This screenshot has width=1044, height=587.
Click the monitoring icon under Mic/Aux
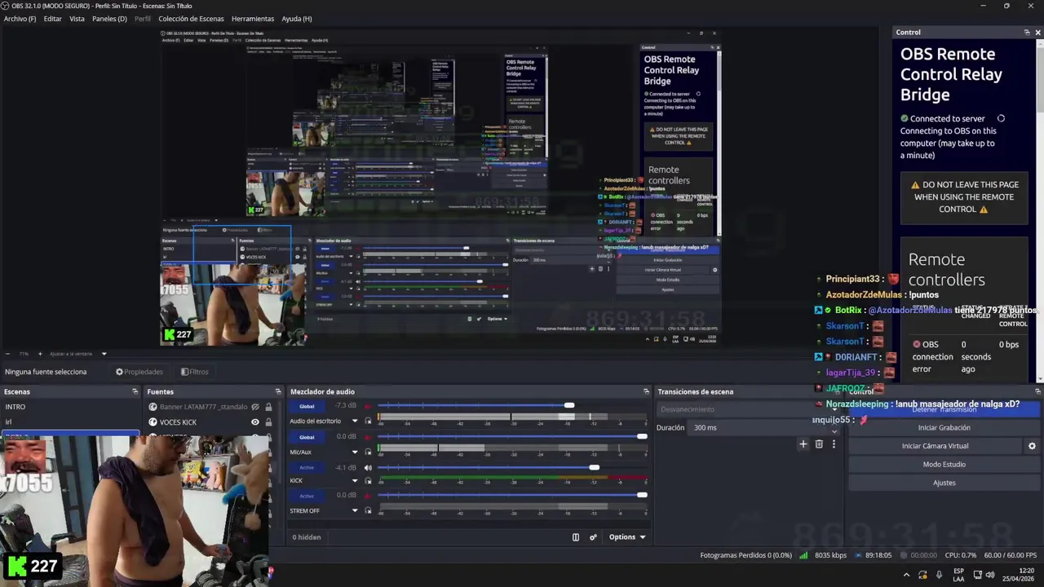point(368,452)
